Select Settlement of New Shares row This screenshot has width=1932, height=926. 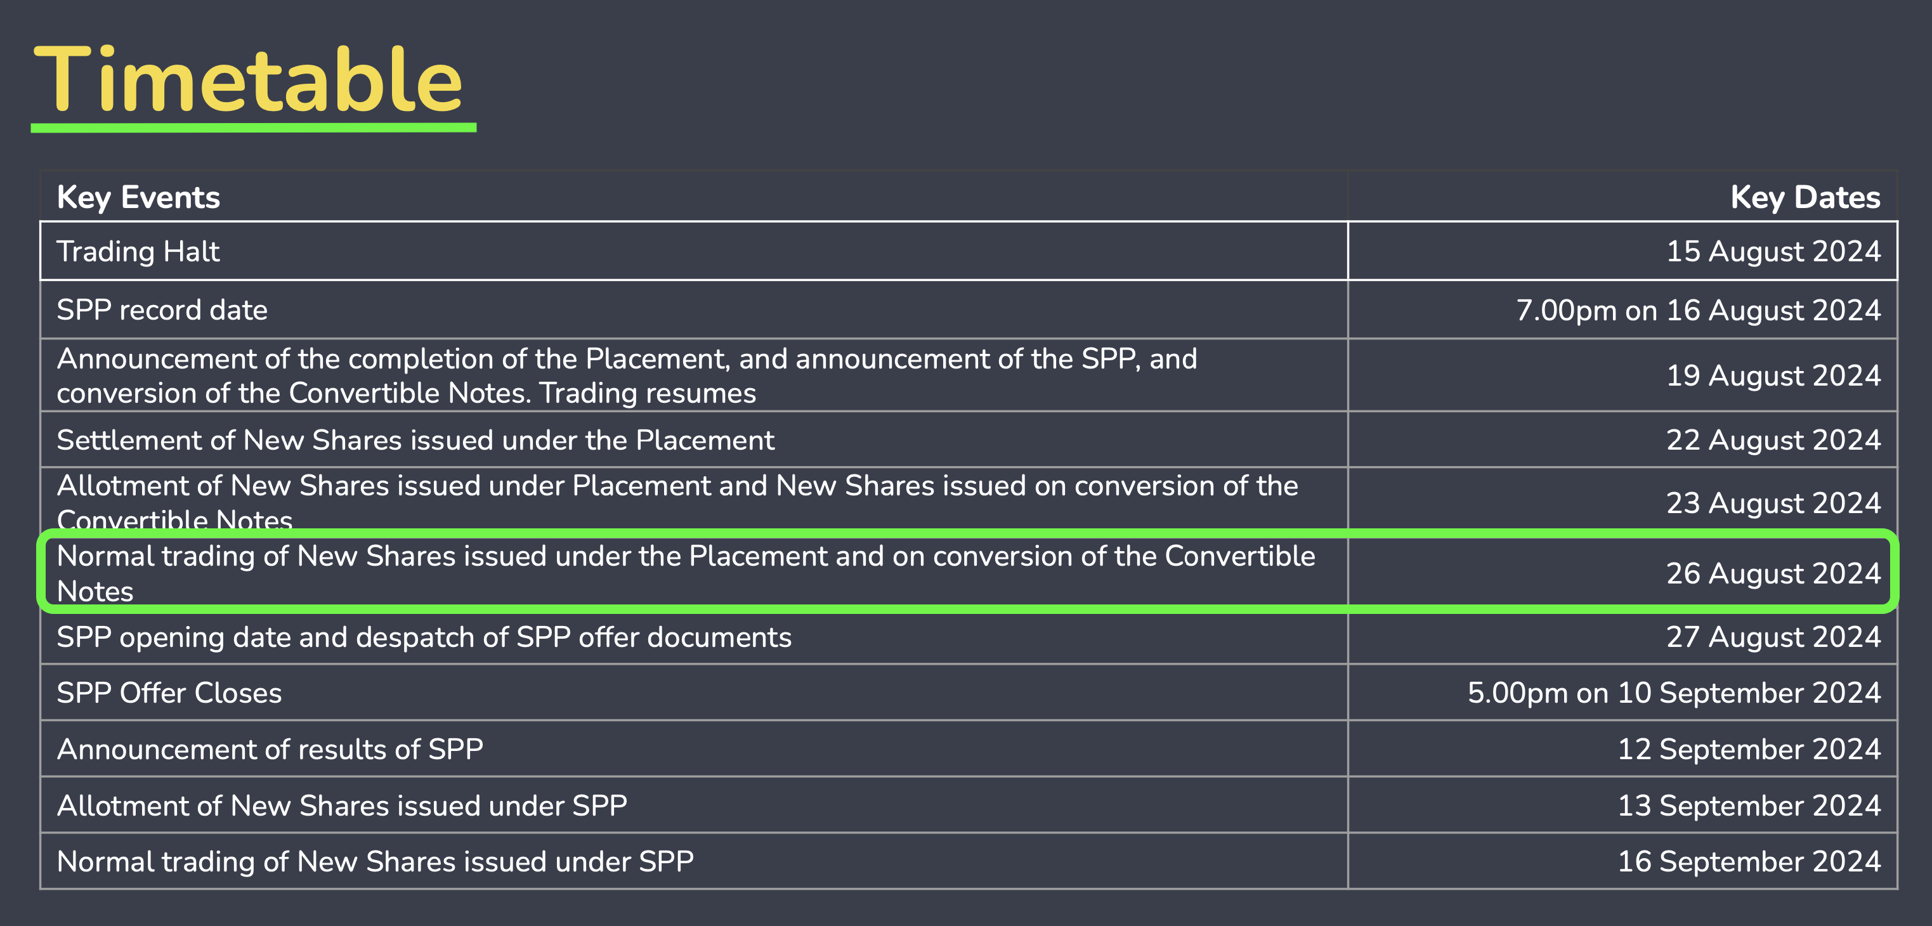pyautogui.click(x=969, y=440)
